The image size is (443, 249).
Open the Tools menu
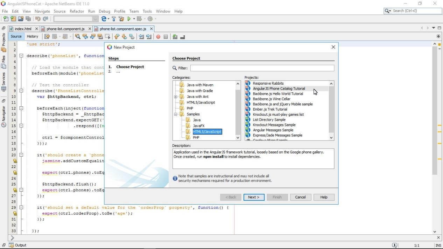point(147,11)
